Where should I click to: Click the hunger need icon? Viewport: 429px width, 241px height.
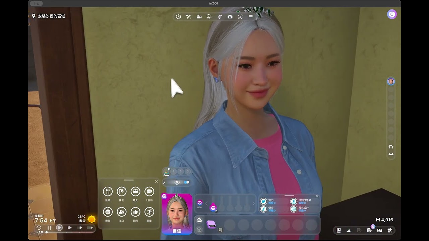(x=108, y=191)
